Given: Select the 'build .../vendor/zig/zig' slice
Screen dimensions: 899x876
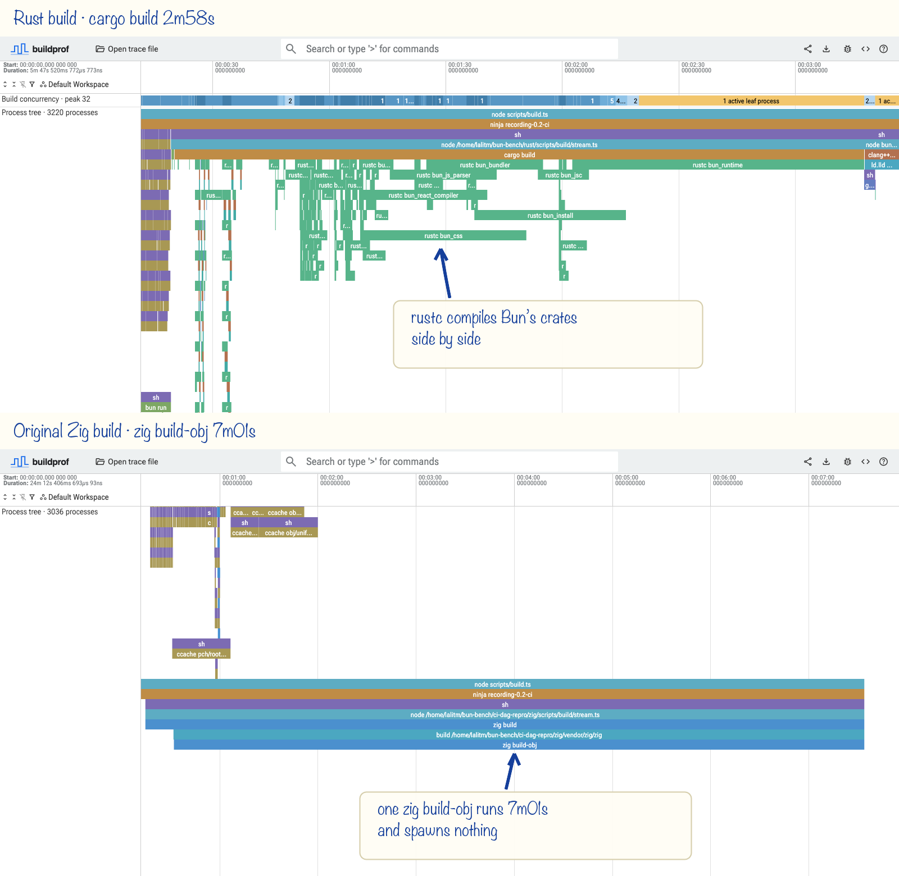Looking at the screenshot, I should point(519,735).
